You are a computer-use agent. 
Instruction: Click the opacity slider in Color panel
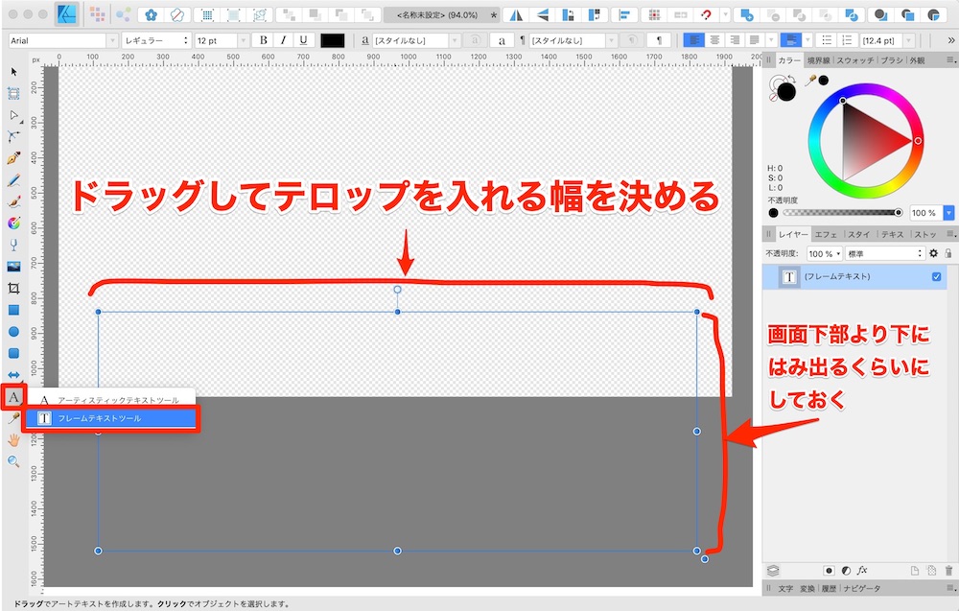point(840,213)
